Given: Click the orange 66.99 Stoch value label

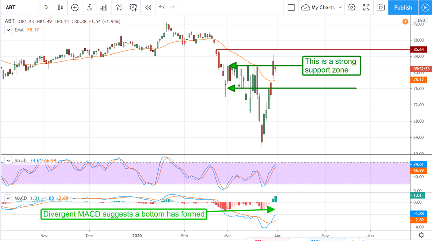Looking at the screenshot, I should 419,170.
